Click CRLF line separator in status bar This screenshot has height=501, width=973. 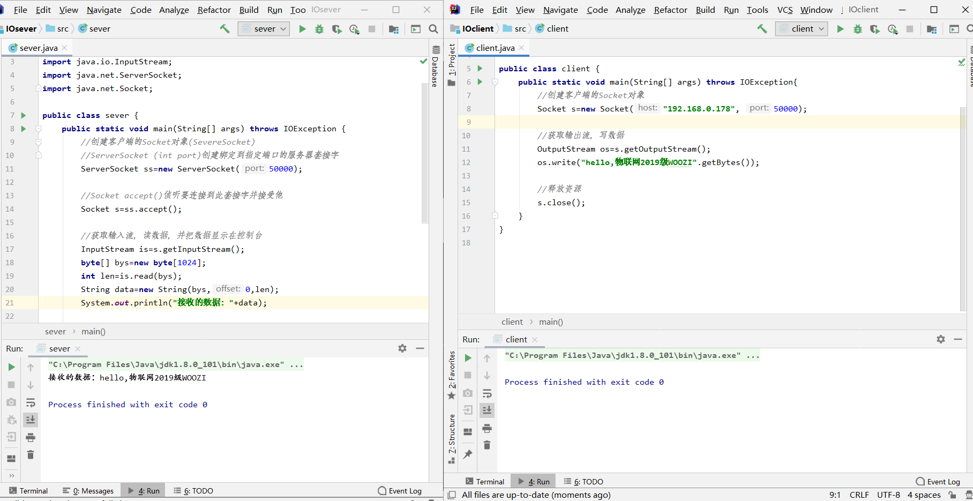[x=859, y=495]
